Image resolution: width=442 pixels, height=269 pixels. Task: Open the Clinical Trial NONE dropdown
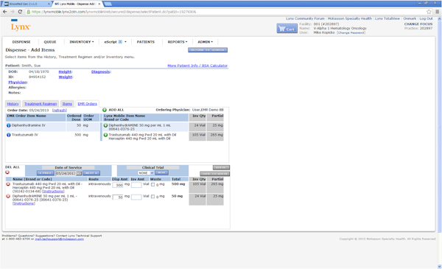(x=145, y=173)
